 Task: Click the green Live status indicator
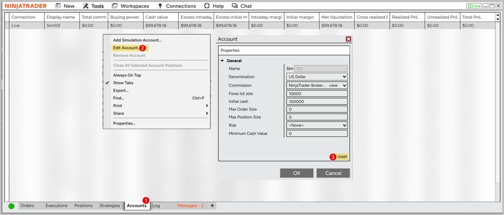coord(474,6)
